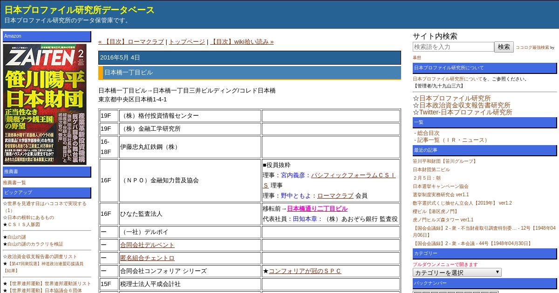Click the 2016年5月 4日 date header
This screenshot has height=293, width=559.
coord(250,58)
